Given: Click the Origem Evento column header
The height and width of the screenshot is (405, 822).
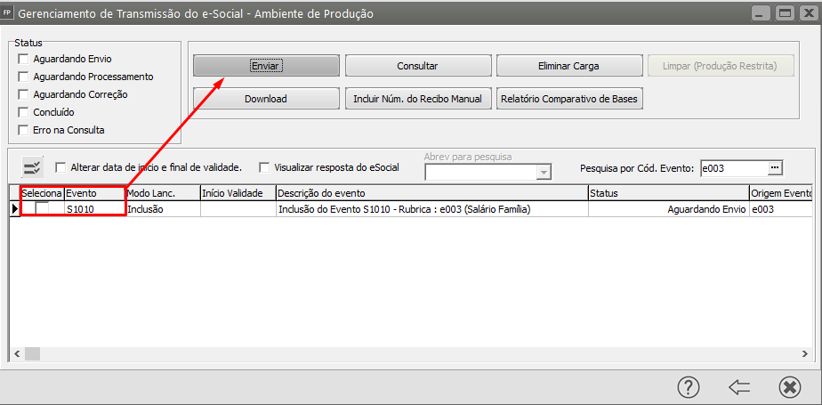Looking at the screenshot, I should pos(780,193).
